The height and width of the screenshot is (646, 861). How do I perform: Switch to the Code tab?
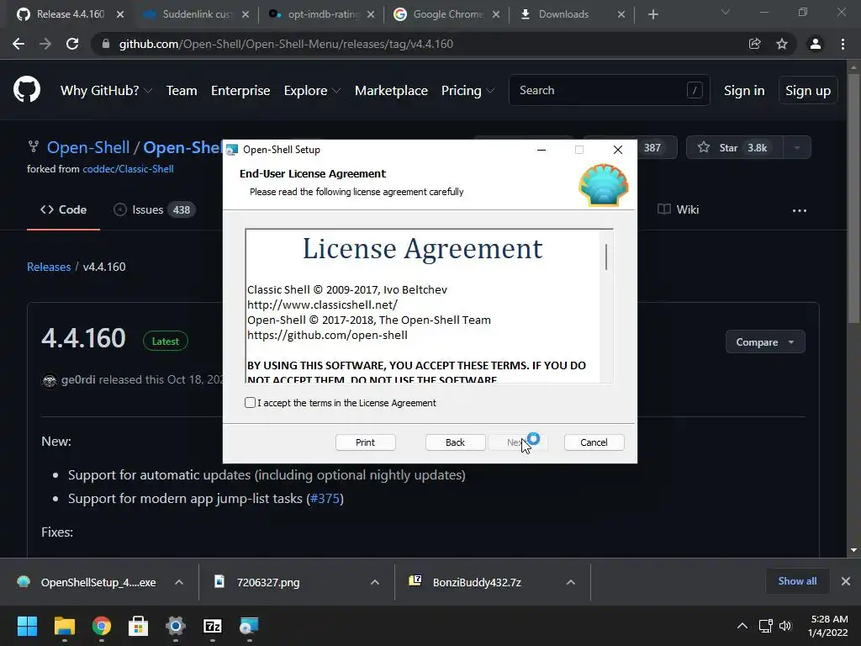63,209
